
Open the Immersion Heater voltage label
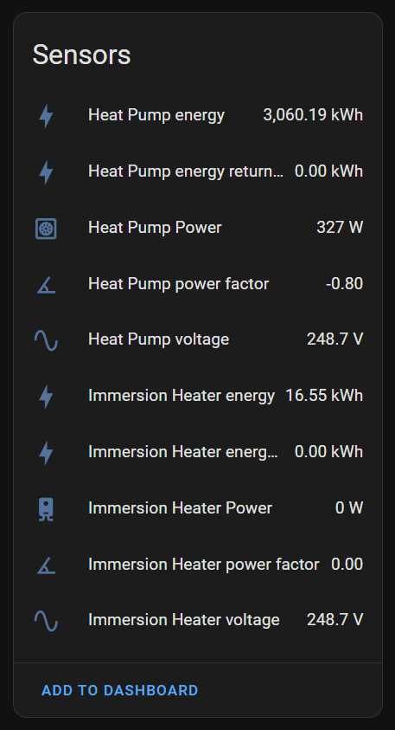tap(184, 620)
